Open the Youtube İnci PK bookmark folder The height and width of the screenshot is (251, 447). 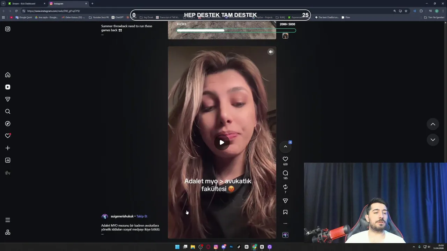point(99,17)
